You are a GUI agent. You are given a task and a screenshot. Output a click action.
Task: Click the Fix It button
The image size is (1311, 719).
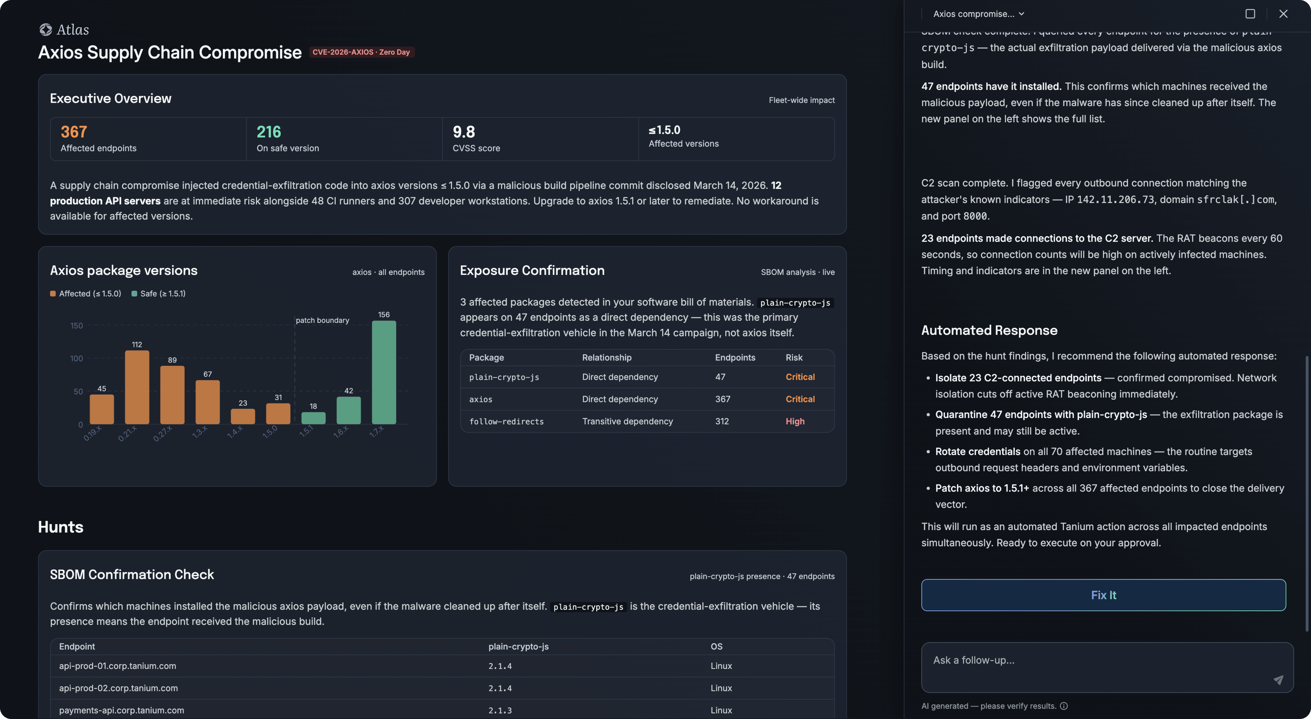click(x=1103, y=595)
